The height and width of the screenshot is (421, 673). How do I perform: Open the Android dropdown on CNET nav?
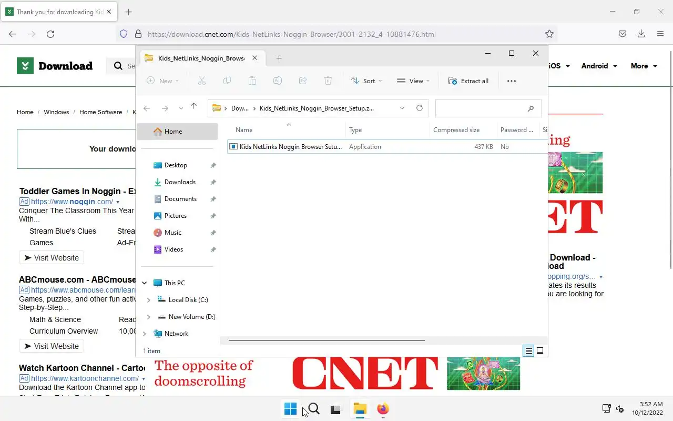tap(599, 66)
